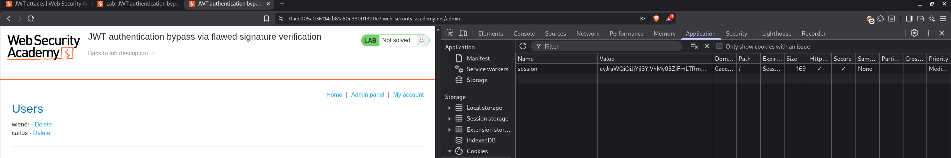951x158 pixels.
Task: Reload the page with reload button
Action: (x=31, y=19)
